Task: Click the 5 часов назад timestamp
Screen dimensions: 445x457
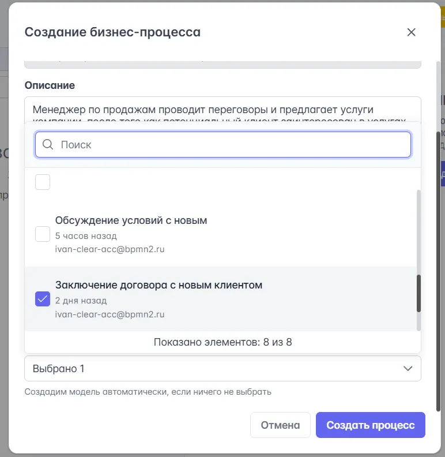Action: [86, 235]
